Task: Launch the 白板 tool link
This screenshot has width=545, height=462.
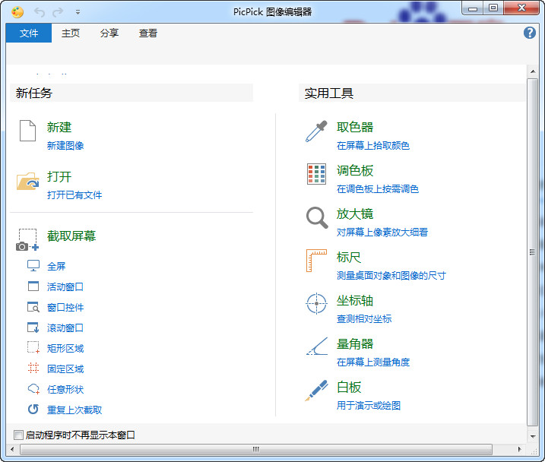Action: pos(349,388)
